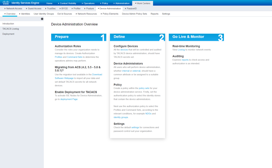Expand Policy Elements tab

coord(110,14)
